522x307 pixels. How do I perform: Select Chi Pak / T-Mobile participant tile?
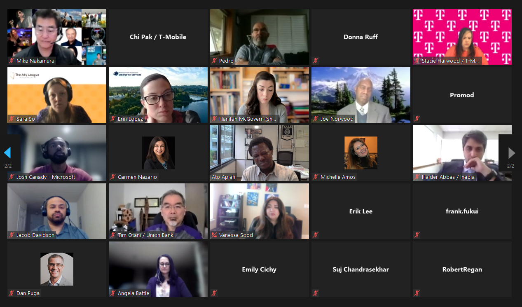158,37
